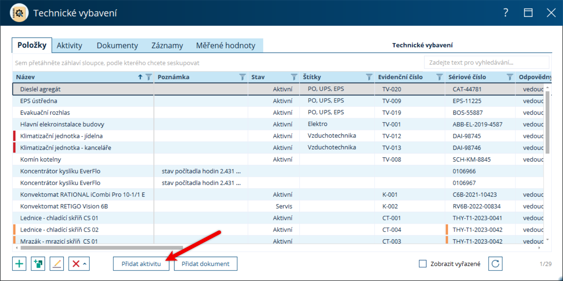Open the filter icon in Stav column

[x=294, y=77]
